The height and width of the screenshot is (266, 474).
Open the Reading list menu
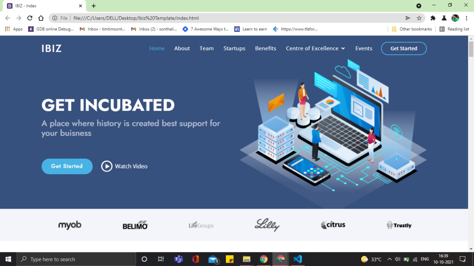coord(458,29)
